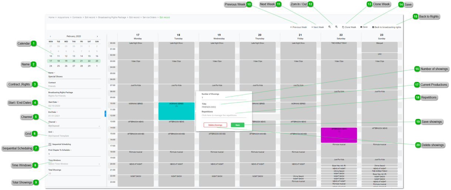Click the first zoom magnifier icon

point(330,27)
